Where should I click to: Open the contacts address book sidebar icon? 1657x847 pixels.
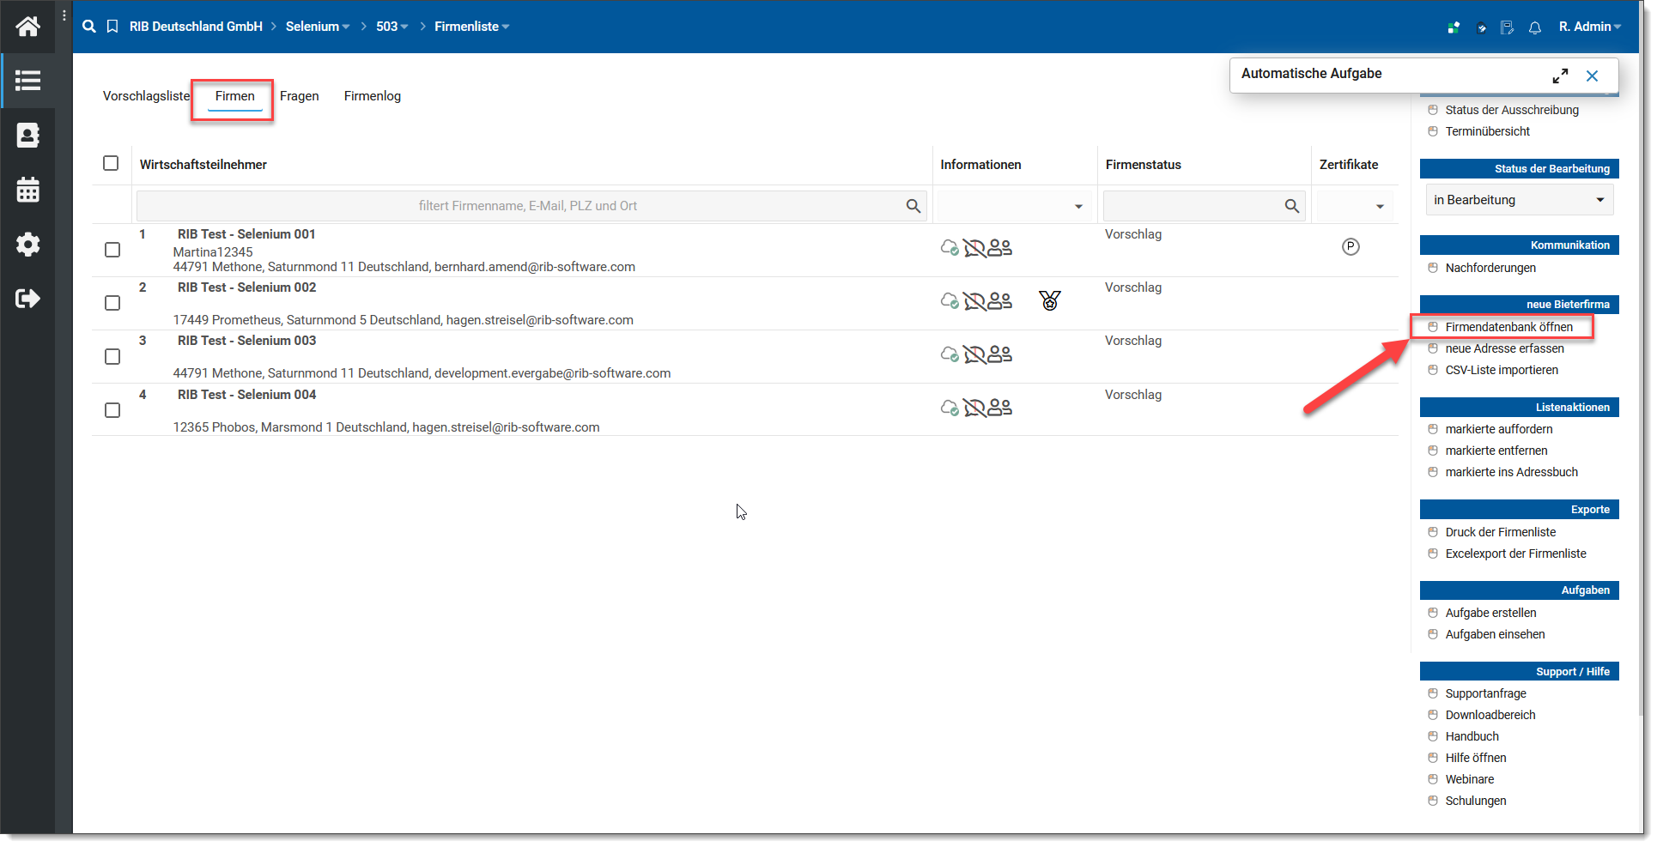coord(27,136)
